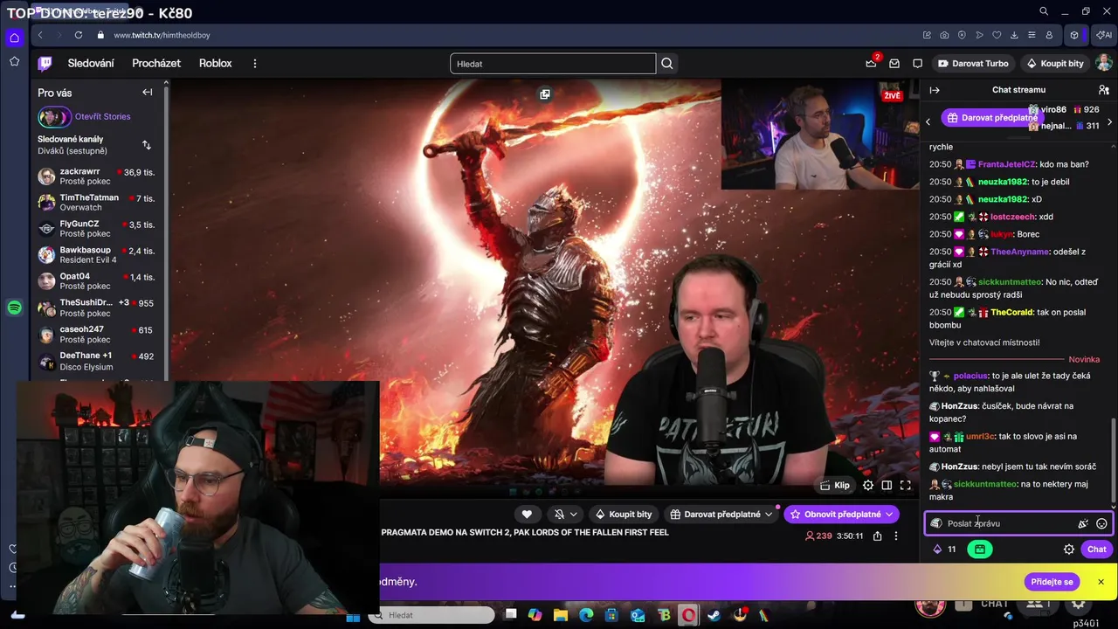Open FlyGunCZ channel
The width and height of the screenshot is (1118, 629).
96,229
